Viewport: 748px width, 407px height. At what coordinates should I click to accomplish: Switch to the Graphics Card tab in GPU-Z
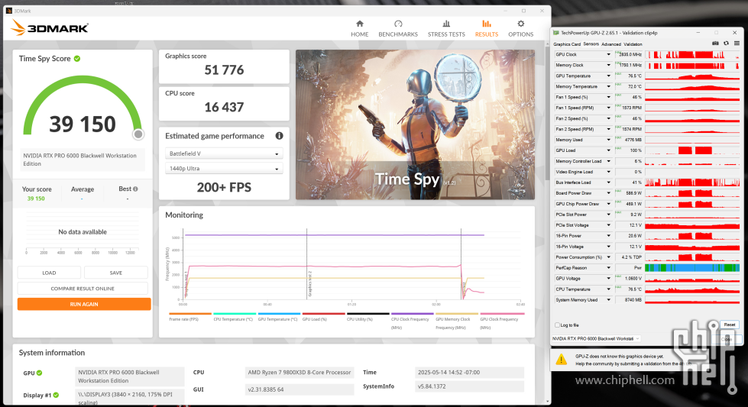[x=567, y=44]
